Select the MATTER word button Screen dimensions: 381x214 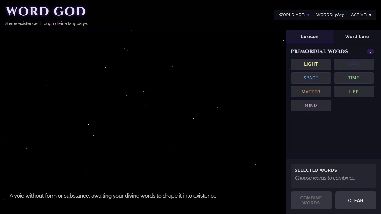pyautogui.click(x=311, y=92)
